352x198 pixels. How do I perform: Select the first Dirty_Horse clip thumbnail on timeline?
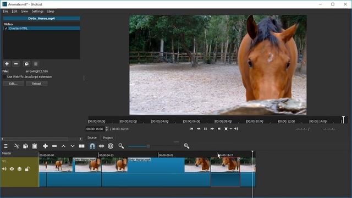(56, 165)
